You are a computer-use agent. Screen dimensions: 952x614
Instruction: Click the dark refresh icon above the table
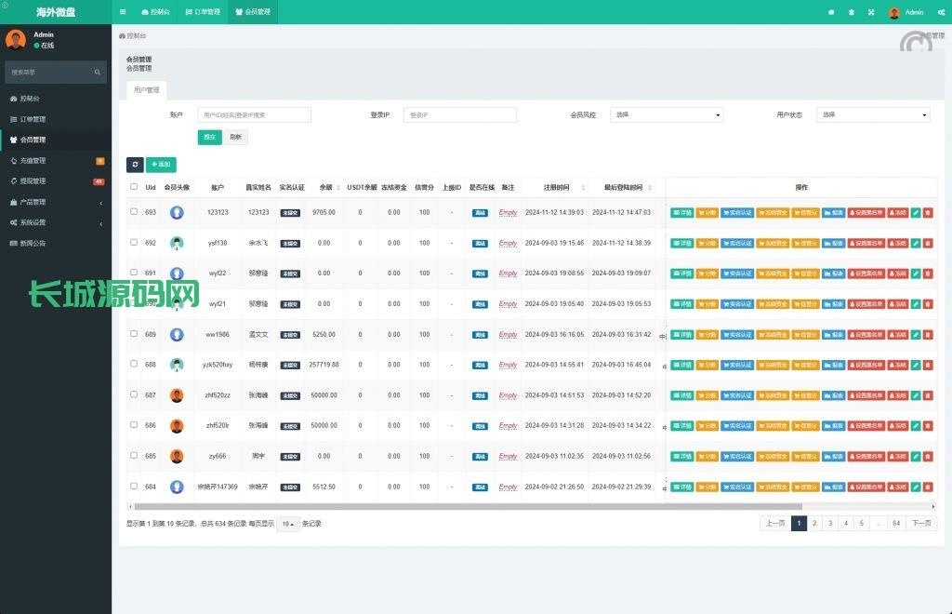click(x=135, y=165)
